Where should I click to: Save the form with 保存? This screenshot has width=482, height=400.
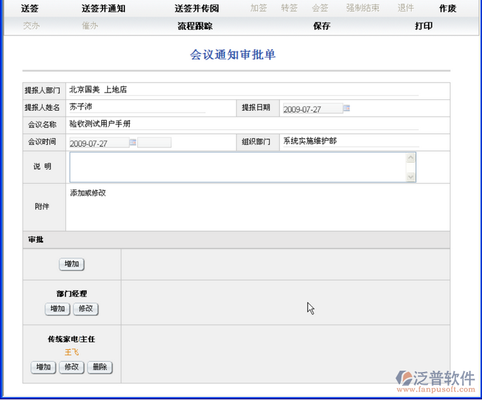pyautogui.click(x=322, y=26)
